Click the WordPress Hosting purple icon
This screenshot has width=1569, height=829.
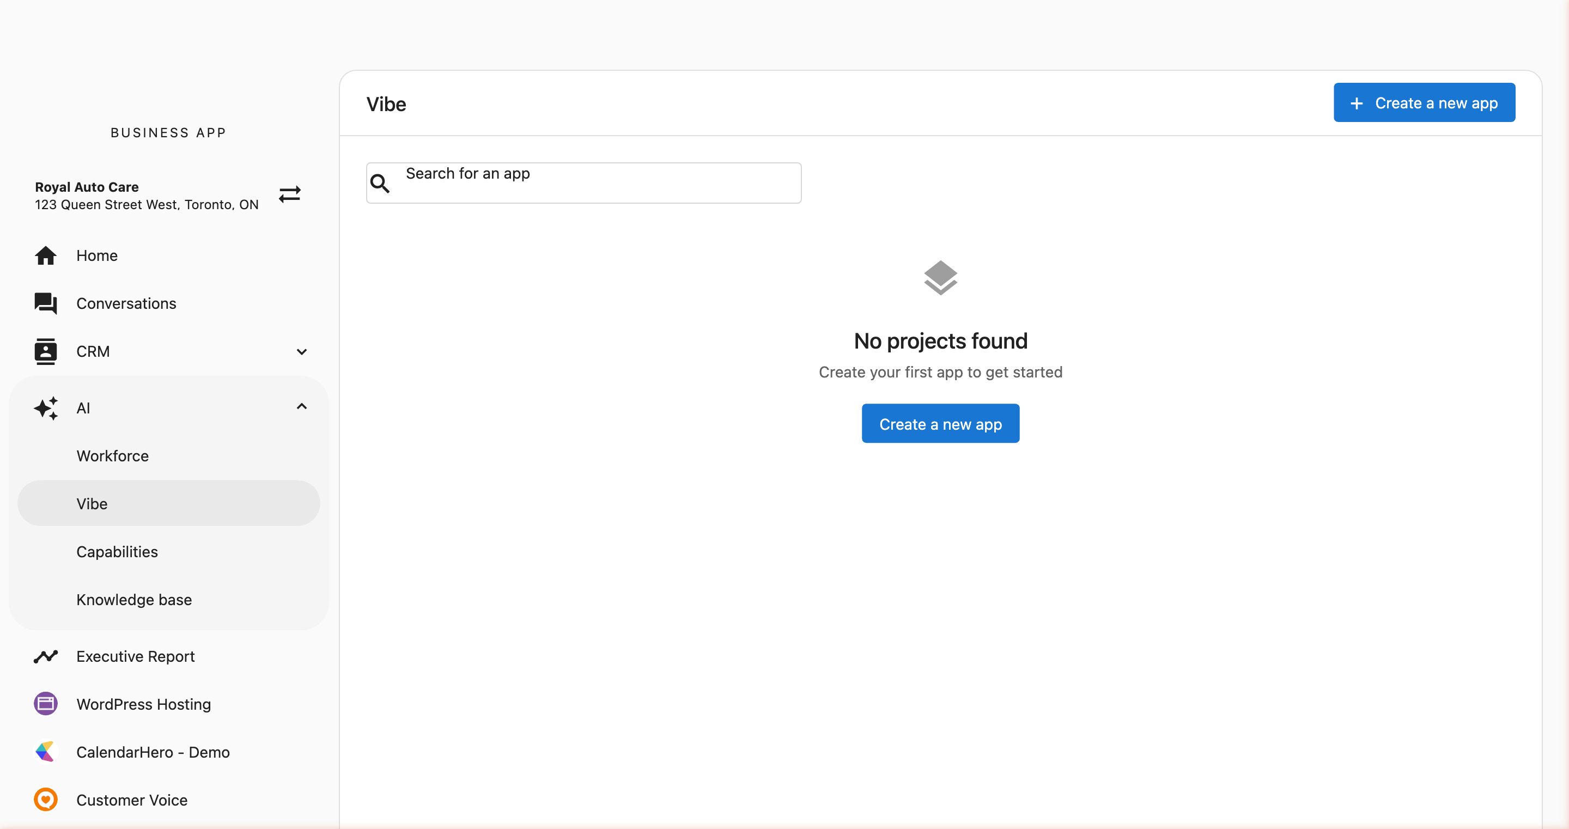(46, 704)
